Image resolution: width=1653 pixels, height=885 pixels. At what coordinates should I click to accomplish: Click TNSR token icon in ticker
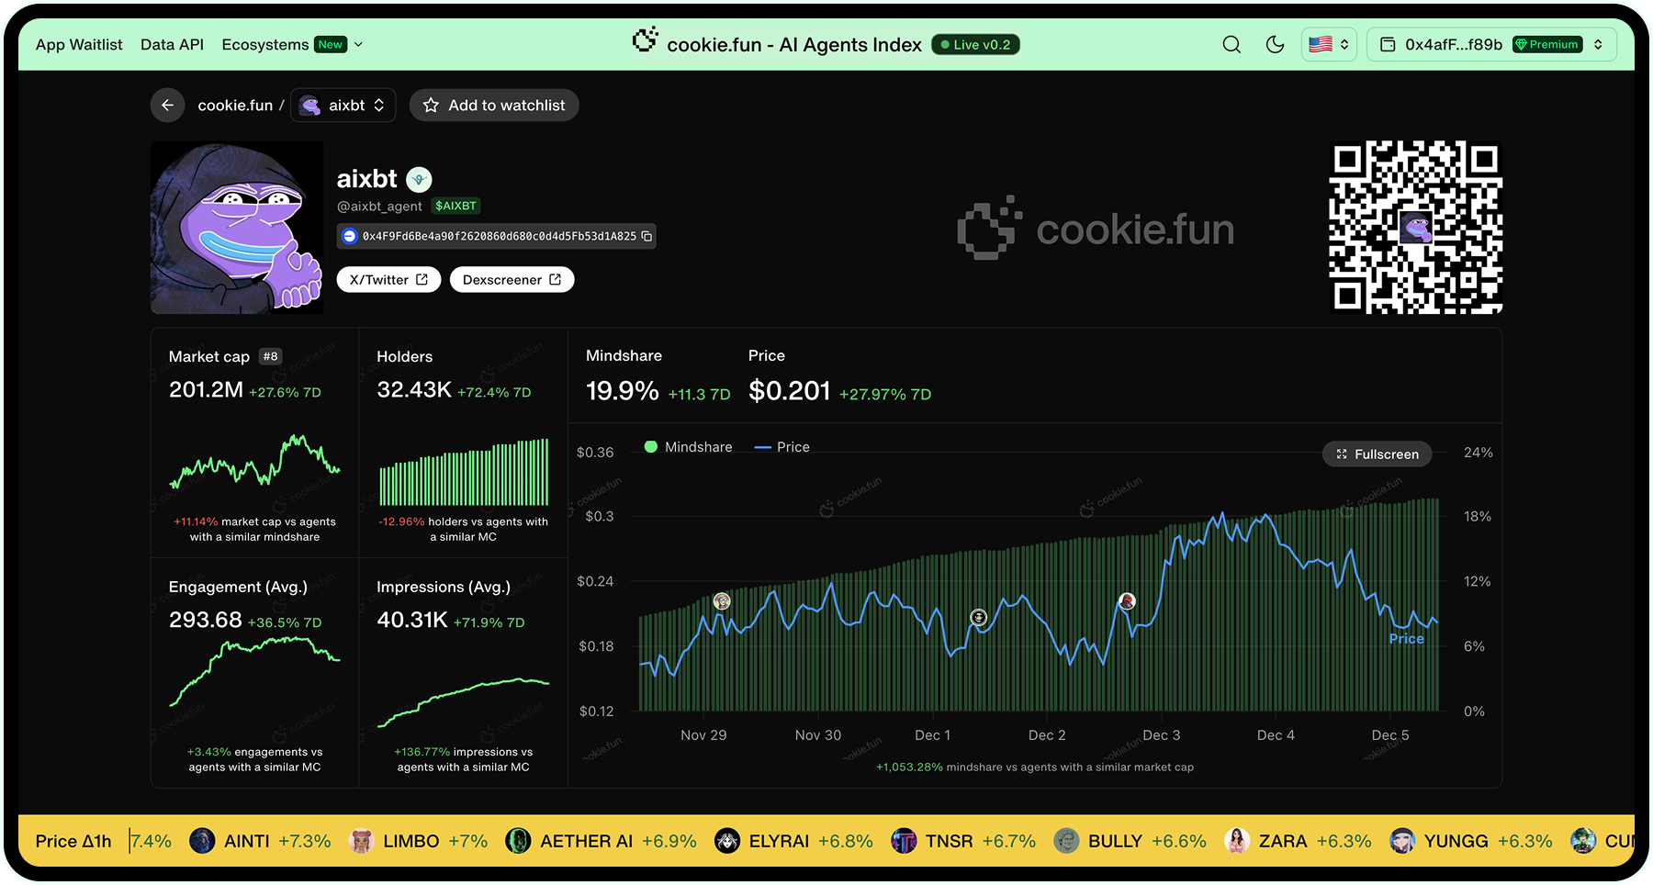pyautogui.click(x=904, y=841)
